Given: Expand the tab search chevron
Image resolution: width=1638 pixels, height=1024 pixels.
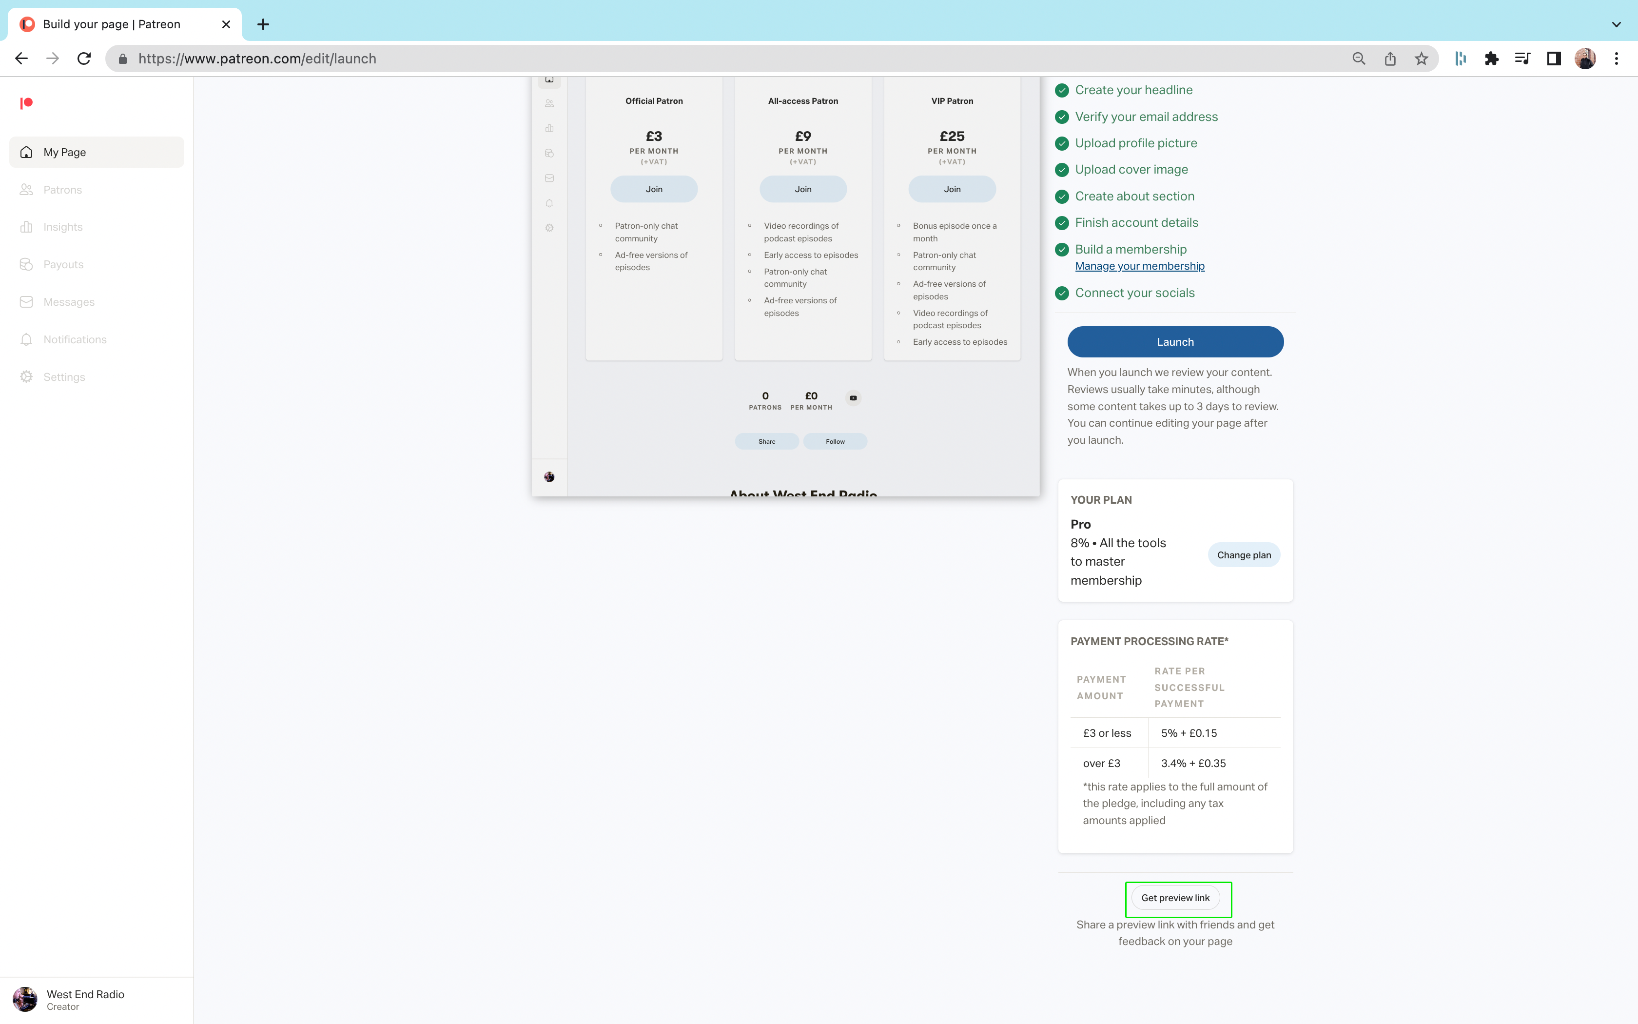Looking at the screenshot, I should (x=1617, y=24).
